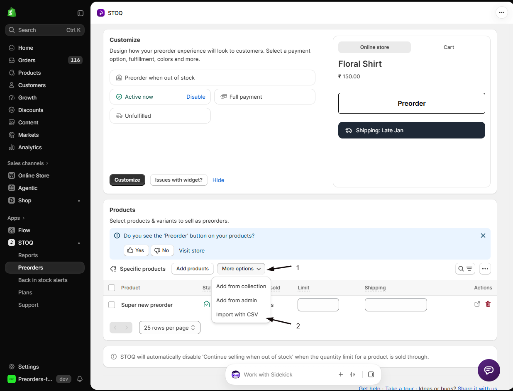Open Super new preorder in new window

pyautogui.click(x=477, y=304)
